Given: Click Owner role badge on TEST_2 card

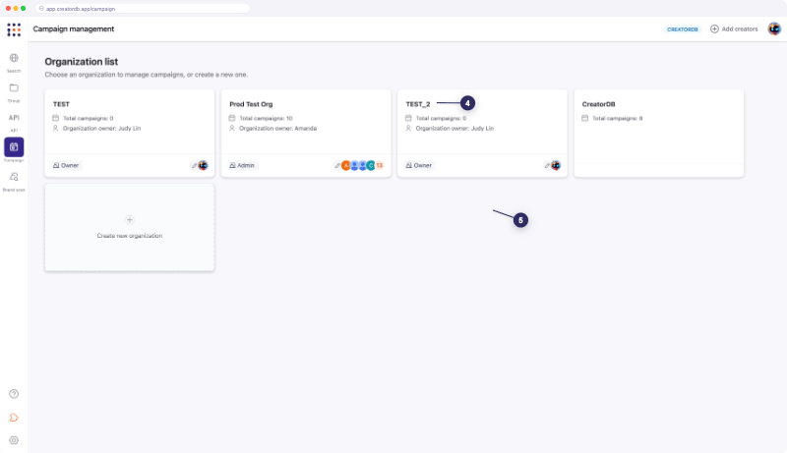Looking at the screenshot, I should 419,165.
